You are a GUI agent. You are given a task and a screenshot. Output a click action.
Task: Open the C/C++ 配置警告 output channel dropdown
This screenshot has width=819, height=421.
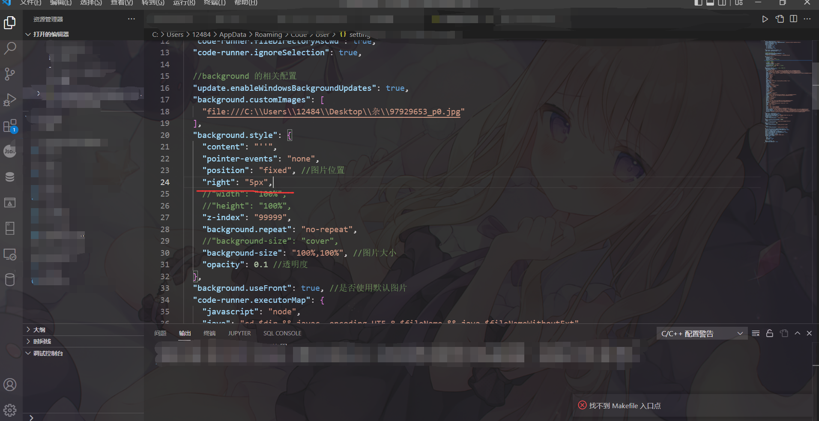[702, 334]
